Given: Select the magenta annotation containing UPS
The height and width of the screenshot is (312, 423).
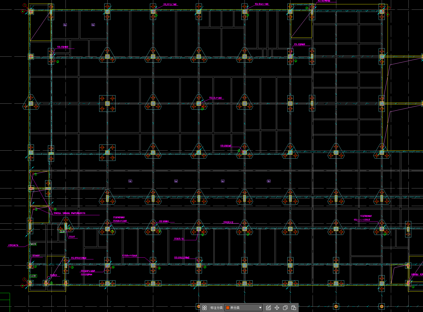Looking at the screenshot, I should [216, 98].
